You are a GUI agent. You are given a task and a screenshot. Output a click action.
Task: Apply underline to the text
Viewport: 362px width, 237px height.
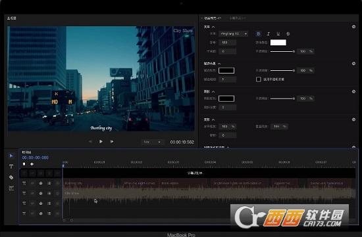[x=278, y=34]
